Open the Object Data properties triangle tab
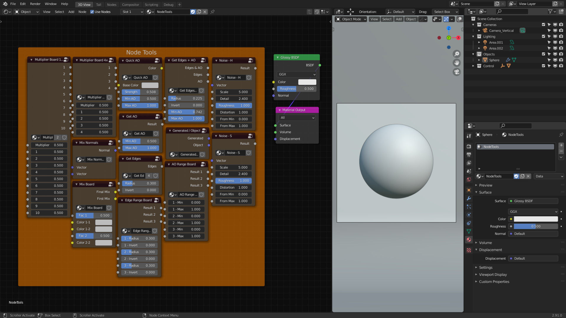566x318 pixels. 469,231
